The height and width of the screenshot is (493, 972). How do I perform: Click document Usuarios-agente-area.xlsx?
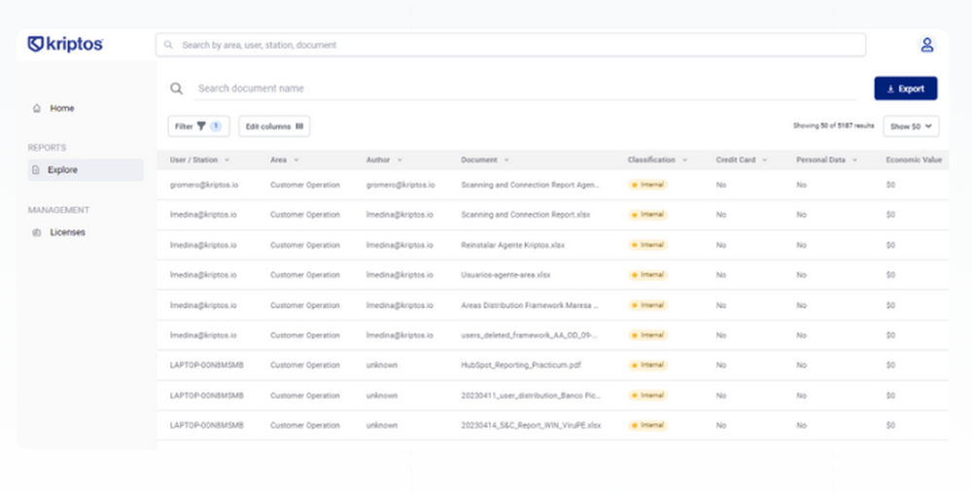click(x=505, y=275)
